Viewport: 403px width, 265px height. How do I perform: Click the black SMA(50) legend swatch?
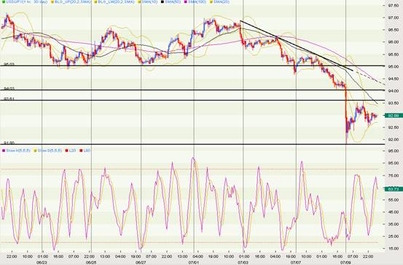(x=163, y=1)
